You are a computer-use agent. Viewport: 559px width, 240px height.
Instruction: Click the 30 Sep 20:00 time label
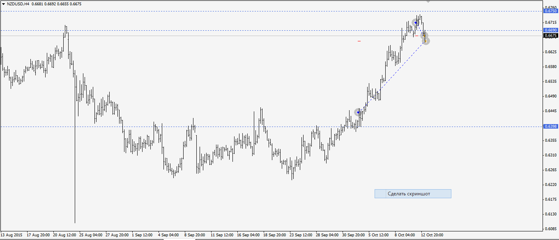tap(354, 235)
